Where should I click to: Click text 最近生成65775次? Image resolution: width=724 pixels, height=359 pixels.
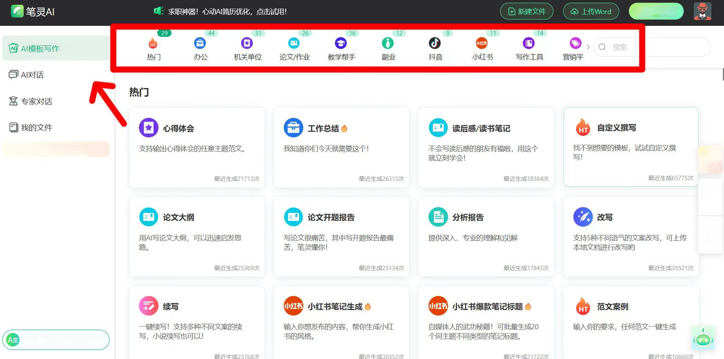[x=671, y=178]
